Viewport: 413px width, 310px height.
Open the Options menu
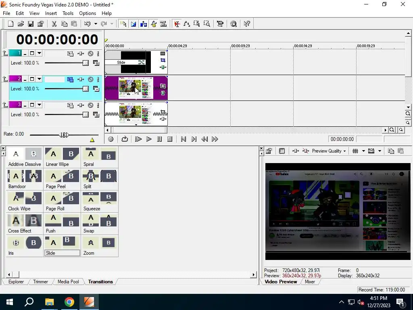(88, 13)
